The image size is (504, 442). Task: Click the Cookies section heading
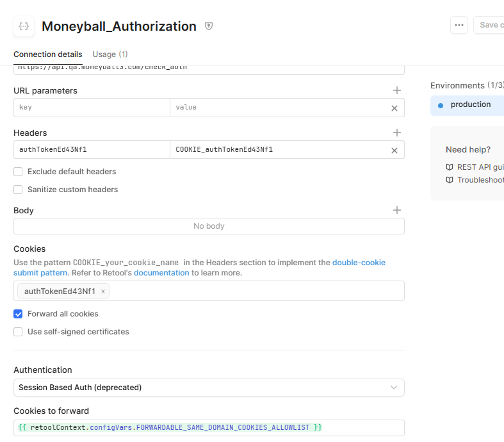click(29, 249)
